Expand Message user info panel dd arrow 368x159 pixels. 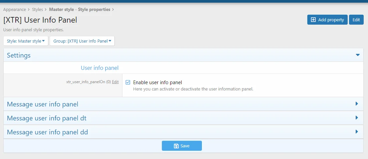pyautogui.click(x=357, y=132)
